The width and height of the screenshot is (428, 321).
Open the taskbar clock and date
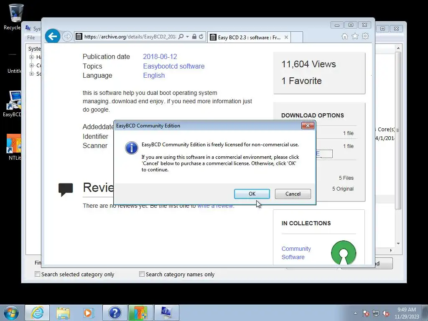[x=407, y=313]
